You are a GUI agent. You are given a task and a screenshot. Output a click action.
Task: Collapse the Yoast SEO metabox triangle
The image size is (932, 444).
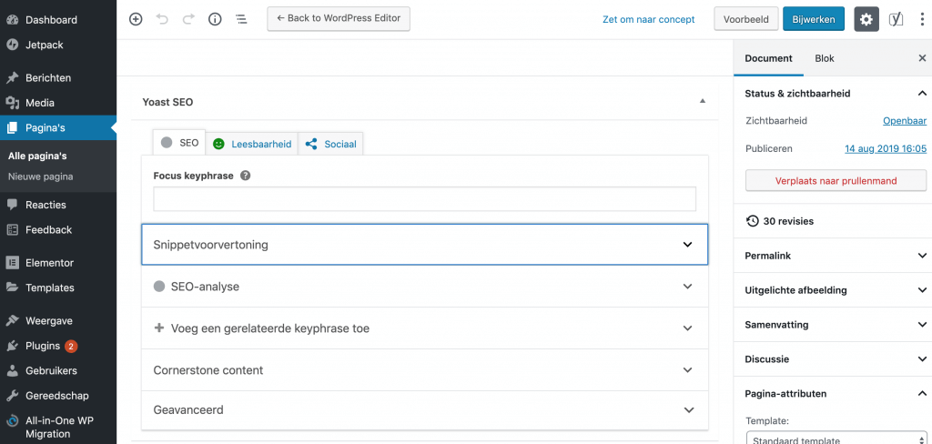[703, 102]
